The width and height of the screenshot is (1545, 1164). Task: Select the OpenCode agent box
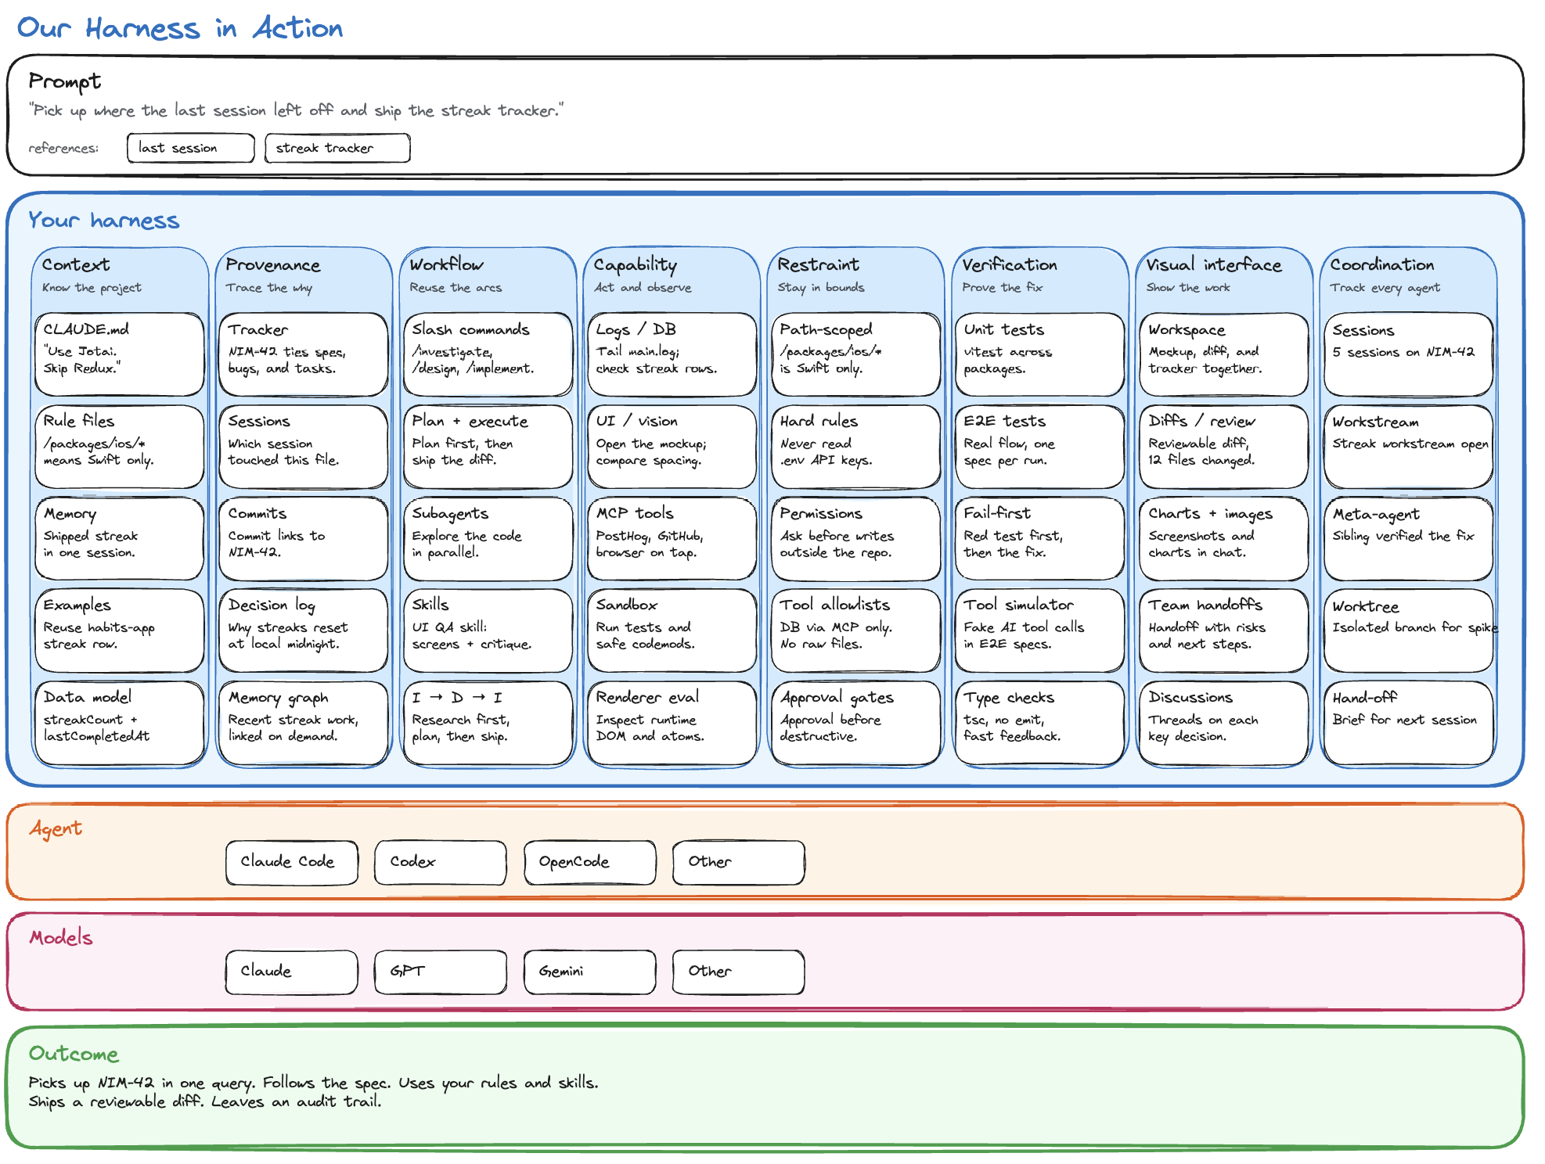point(590,863)
